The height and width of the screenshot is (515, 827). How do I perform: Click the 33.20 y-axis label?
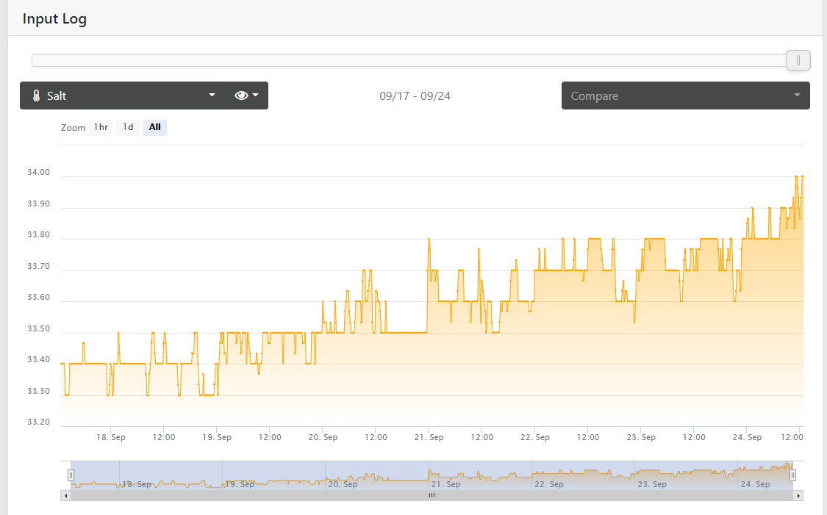coord(38,422)
